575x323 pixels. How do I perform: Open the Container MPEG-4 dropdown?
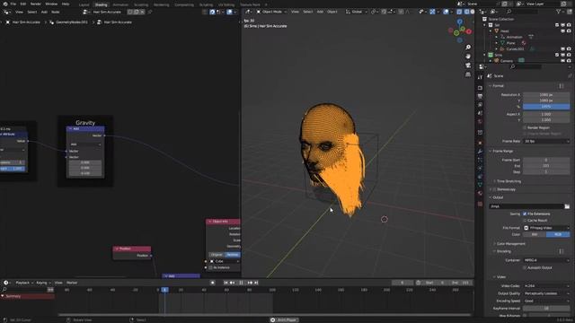(546, 260)
